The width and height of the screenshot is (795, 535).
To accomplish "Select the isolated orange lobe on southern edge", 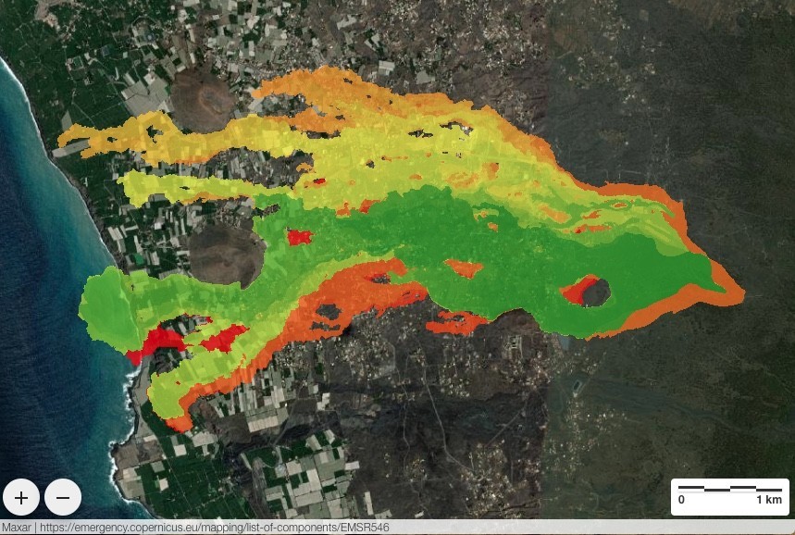I will 455,323.
